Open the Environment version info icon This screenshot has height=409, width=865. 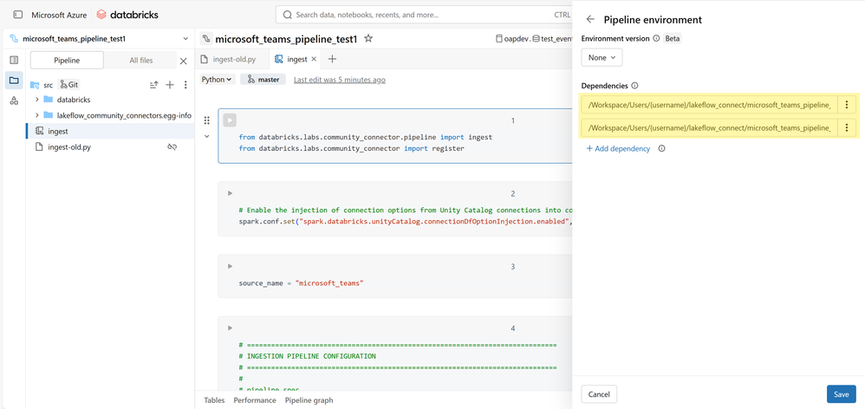click(656, 39)
